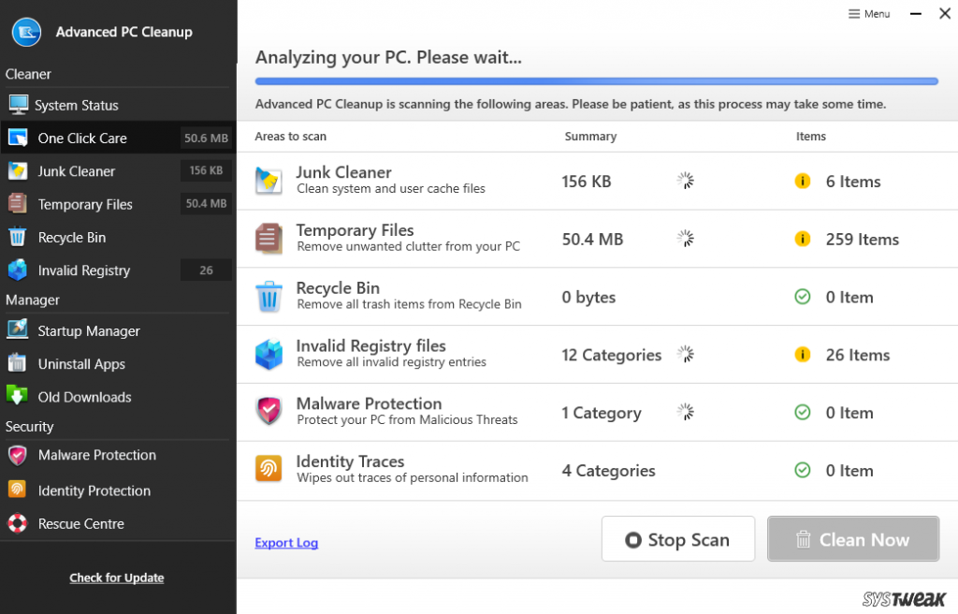Click the Temporary Files icon in scan list

(x=269, y=239)
